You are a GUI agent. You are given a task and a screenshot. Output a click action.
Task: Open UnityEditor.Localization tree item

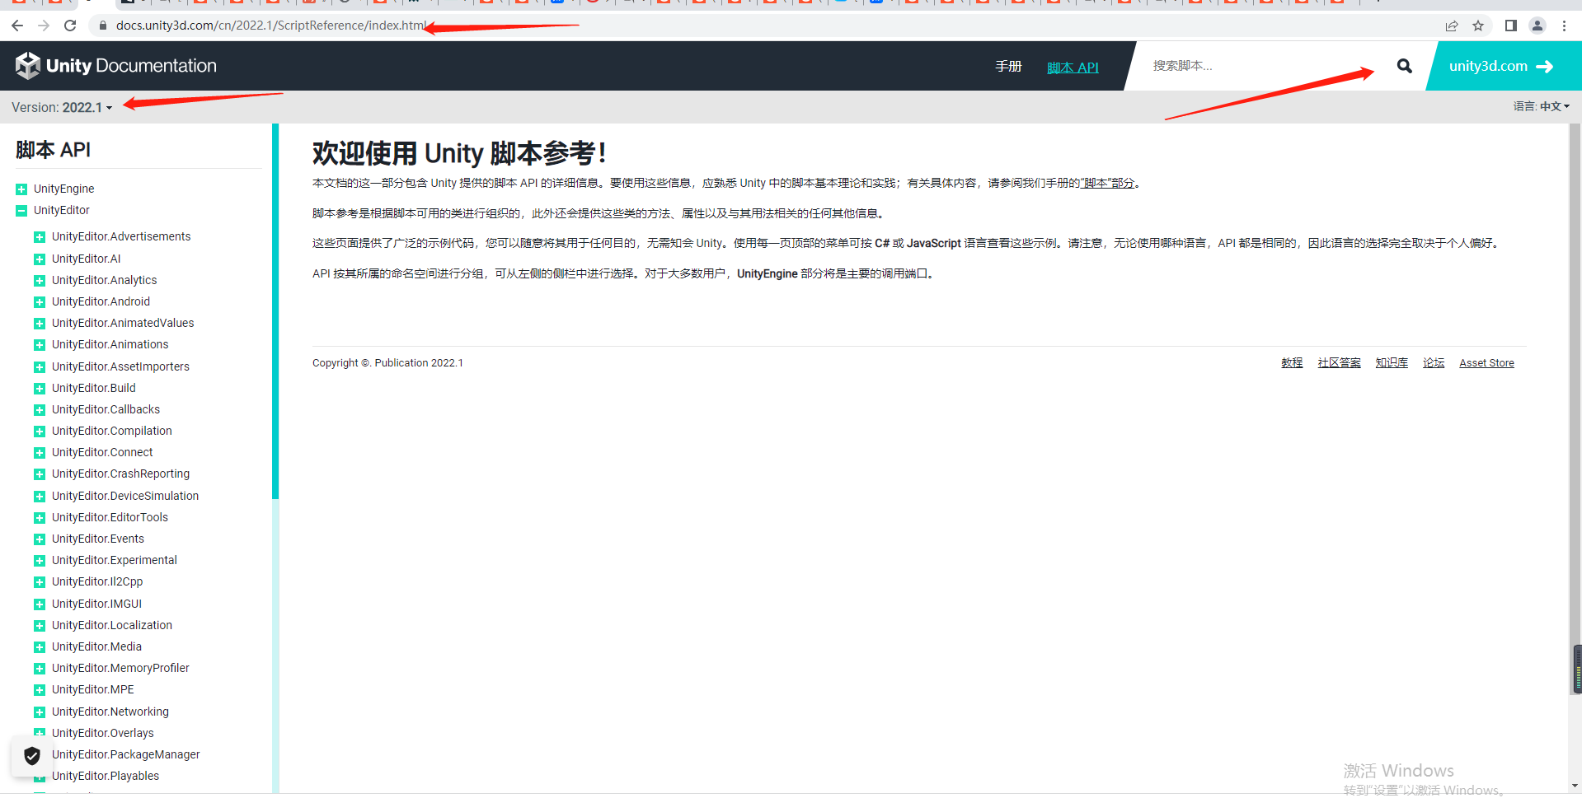(x=112, y=625)
